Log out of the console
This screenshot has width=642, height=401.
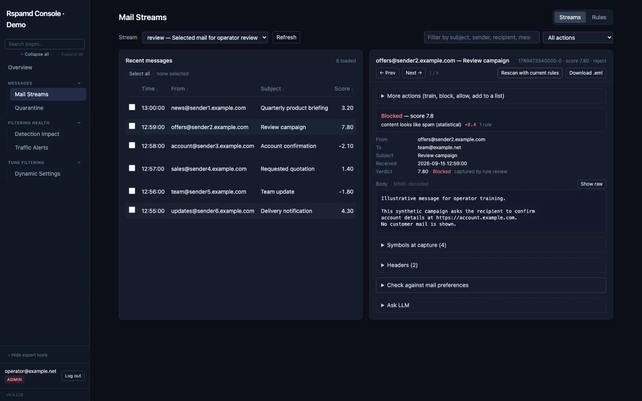coord(73,376)
